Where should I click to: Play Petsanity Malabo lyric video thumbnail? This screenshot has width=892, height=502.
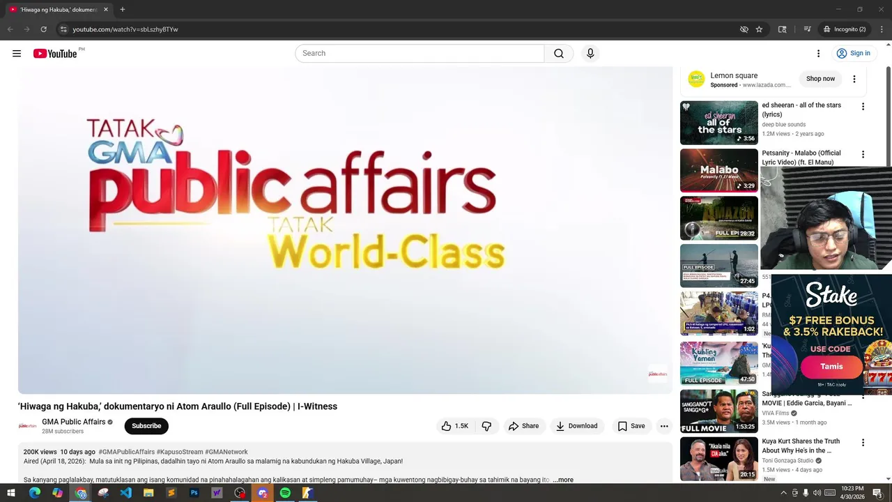click(x=719, y=170)
